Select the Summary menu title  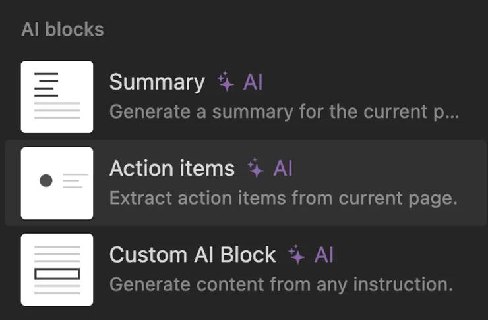pos(157,82)
